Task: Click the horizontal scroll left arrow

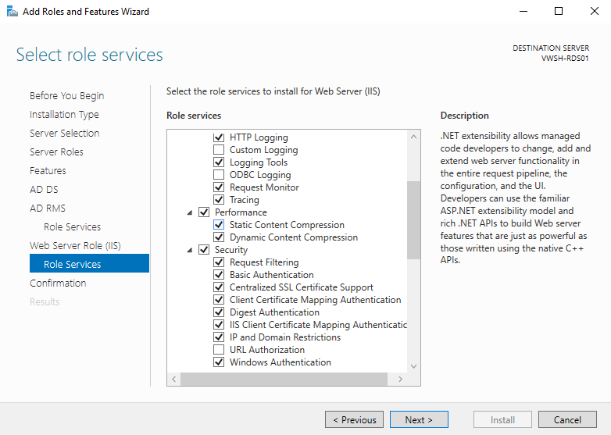Action: tap(173, 379)
